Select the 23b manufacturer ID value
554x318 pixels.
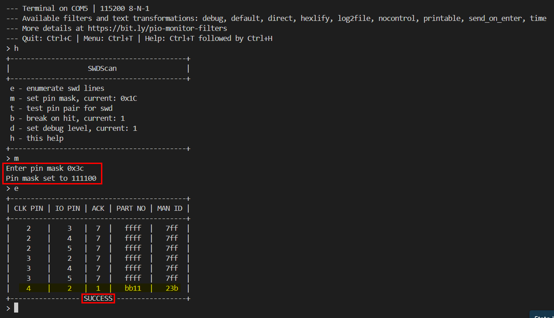171,288
